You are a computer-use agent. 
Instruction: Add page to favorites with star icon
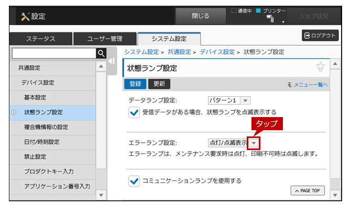320,66
